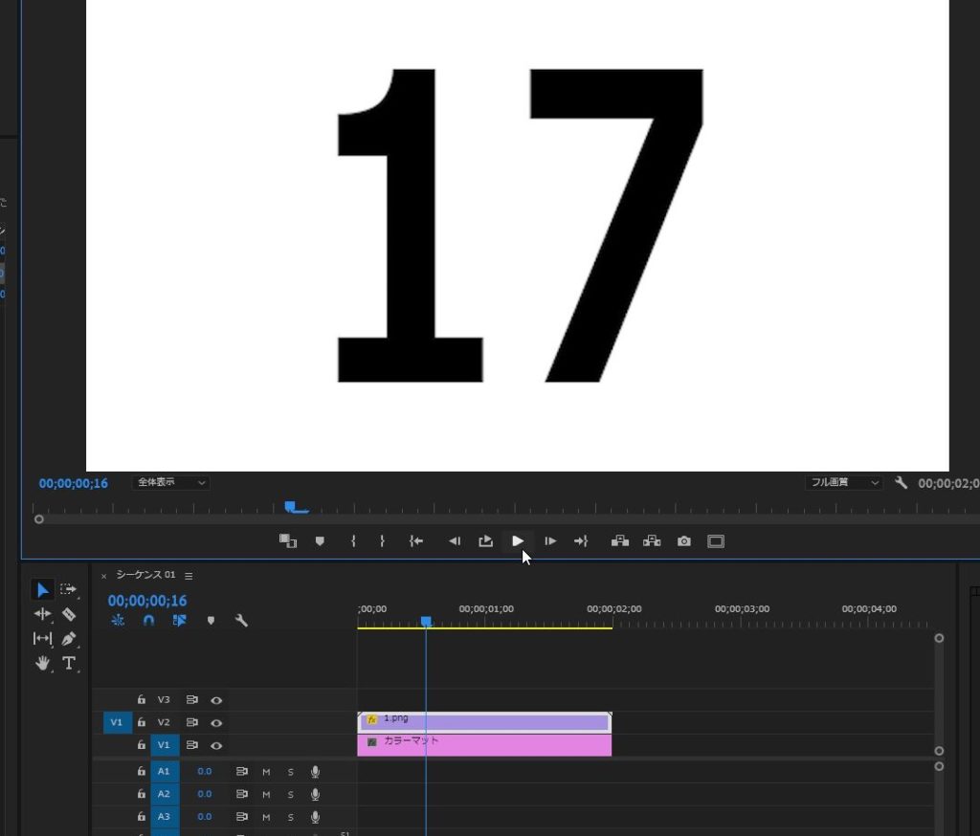This screenshot has width=980, height=836.
Task: Click the Mark In bracket button
Action: pos(353,541)
